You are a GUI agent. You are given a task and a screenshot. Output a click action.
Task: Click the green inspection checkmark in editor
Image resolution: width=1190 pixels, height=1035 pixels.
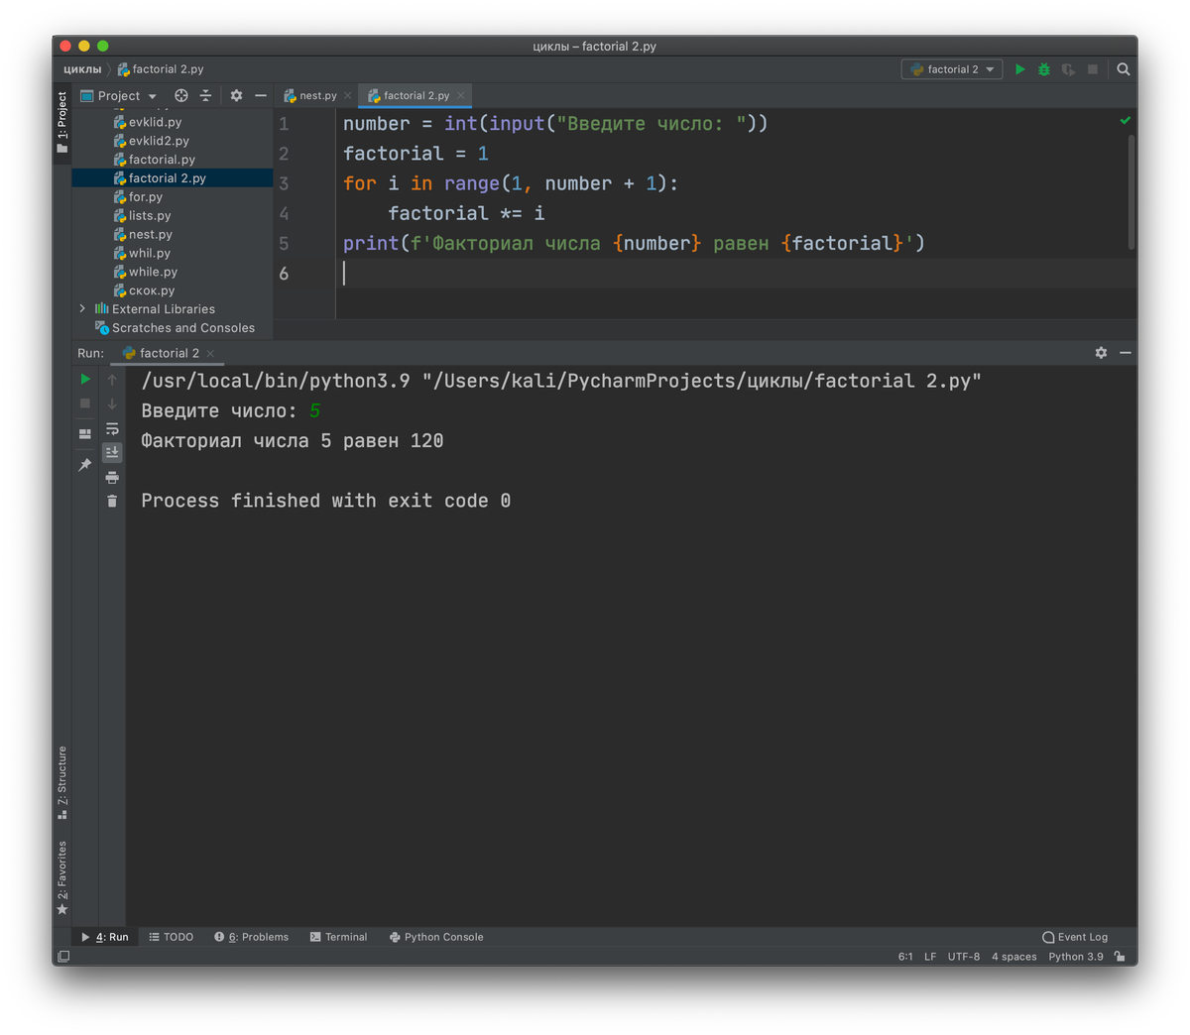[1126, 121]
